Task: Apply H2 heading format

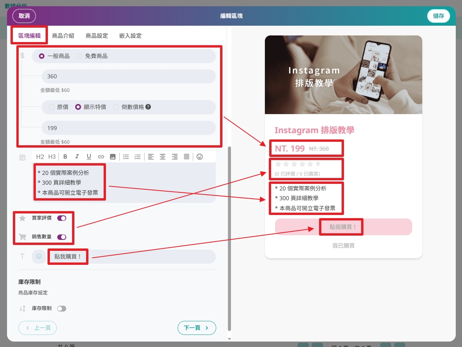Action: point(40,157)
